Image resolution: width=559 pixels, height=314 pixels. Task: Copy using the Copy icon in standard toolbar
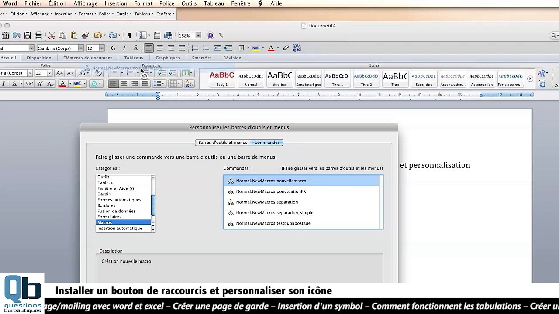[62, 36]
